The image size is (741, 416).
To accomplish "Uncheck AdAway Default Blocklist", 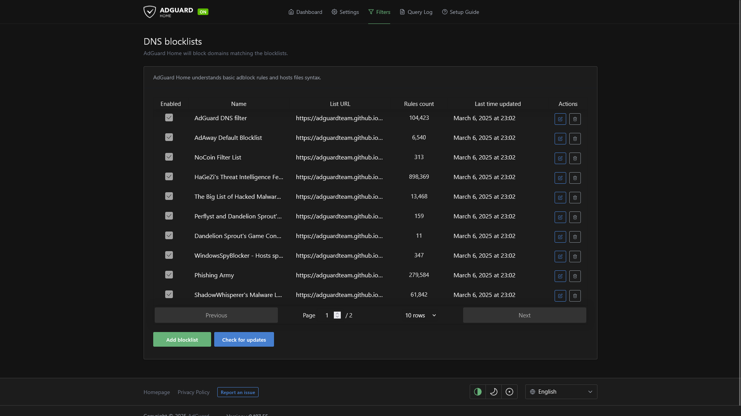I will click(x=169, y=137).
